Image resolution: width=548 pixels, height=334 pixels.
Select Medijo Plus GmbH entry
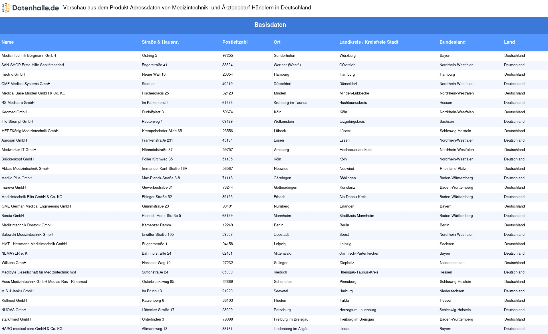pos(17,178)
